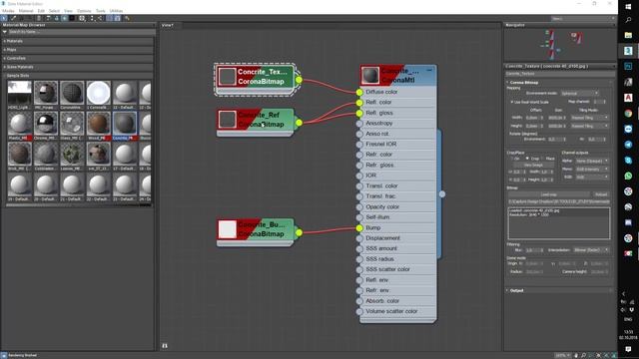Open the Material menu
This screenshot has height=359, width=639.
[x=26, y=11]
